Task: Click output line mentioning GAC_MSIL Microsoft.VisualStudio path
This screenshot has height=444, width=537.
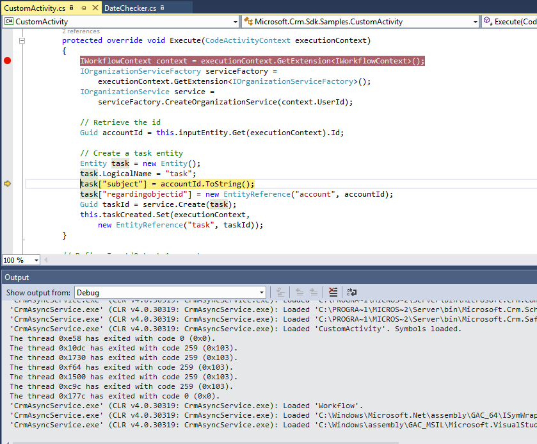Action: (x=273, y=425)
